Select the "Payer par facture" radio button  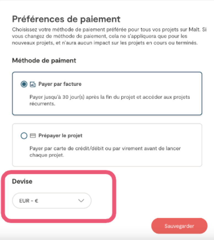24,84
